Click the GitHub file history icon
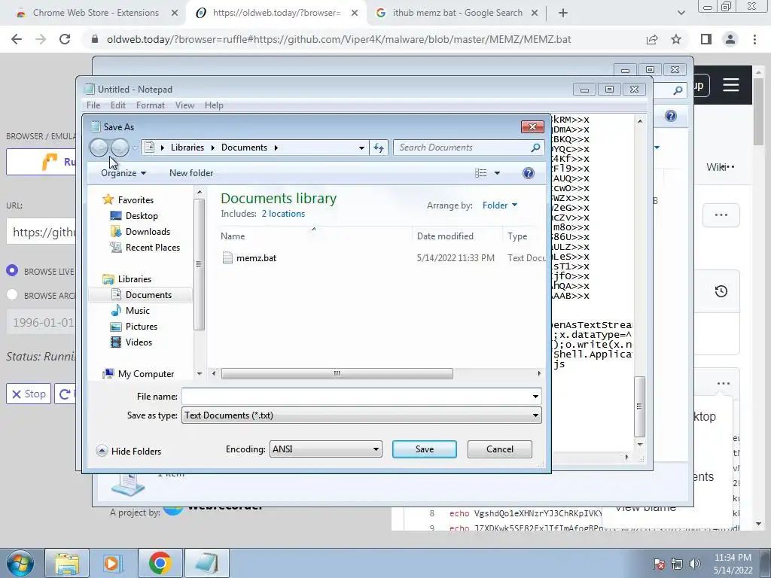The image size is (771, 578). pos(721,291)
